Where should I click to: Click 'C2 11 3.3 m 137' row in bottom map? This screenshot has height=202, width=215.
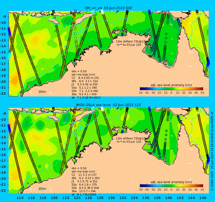(84, 175)
